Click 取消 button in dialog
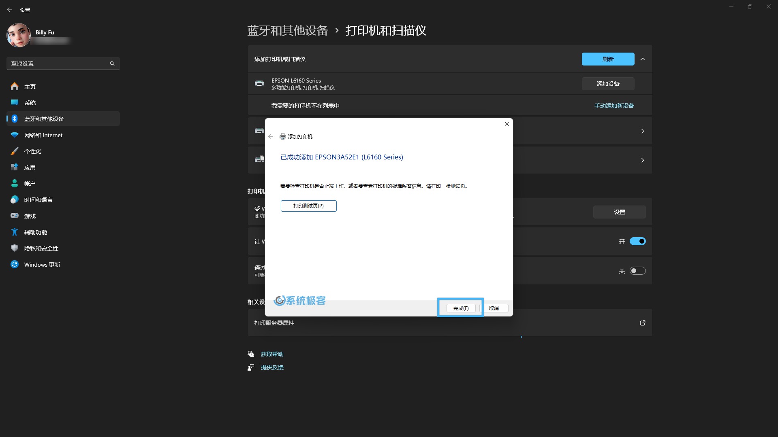 [494, 308]
